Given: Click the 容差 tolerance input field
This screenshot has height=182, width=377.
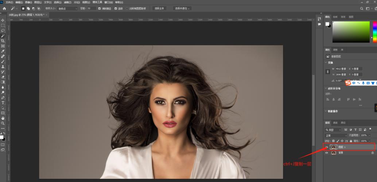Looking at the screenshot, I should coord(91,8).
